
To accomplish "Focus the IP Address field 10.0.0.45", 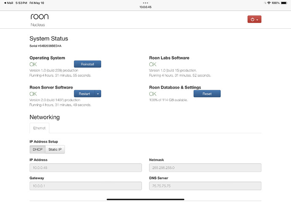I will click(86, 168).
